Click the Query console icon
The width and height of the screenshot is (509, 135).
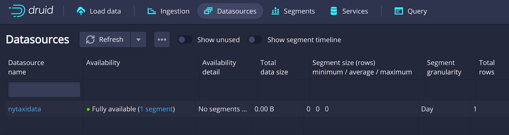coord(399,11)
